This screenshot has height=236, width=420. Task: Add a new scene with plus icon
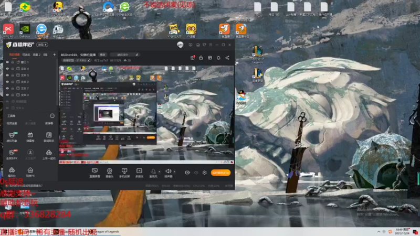pos(55,55)
